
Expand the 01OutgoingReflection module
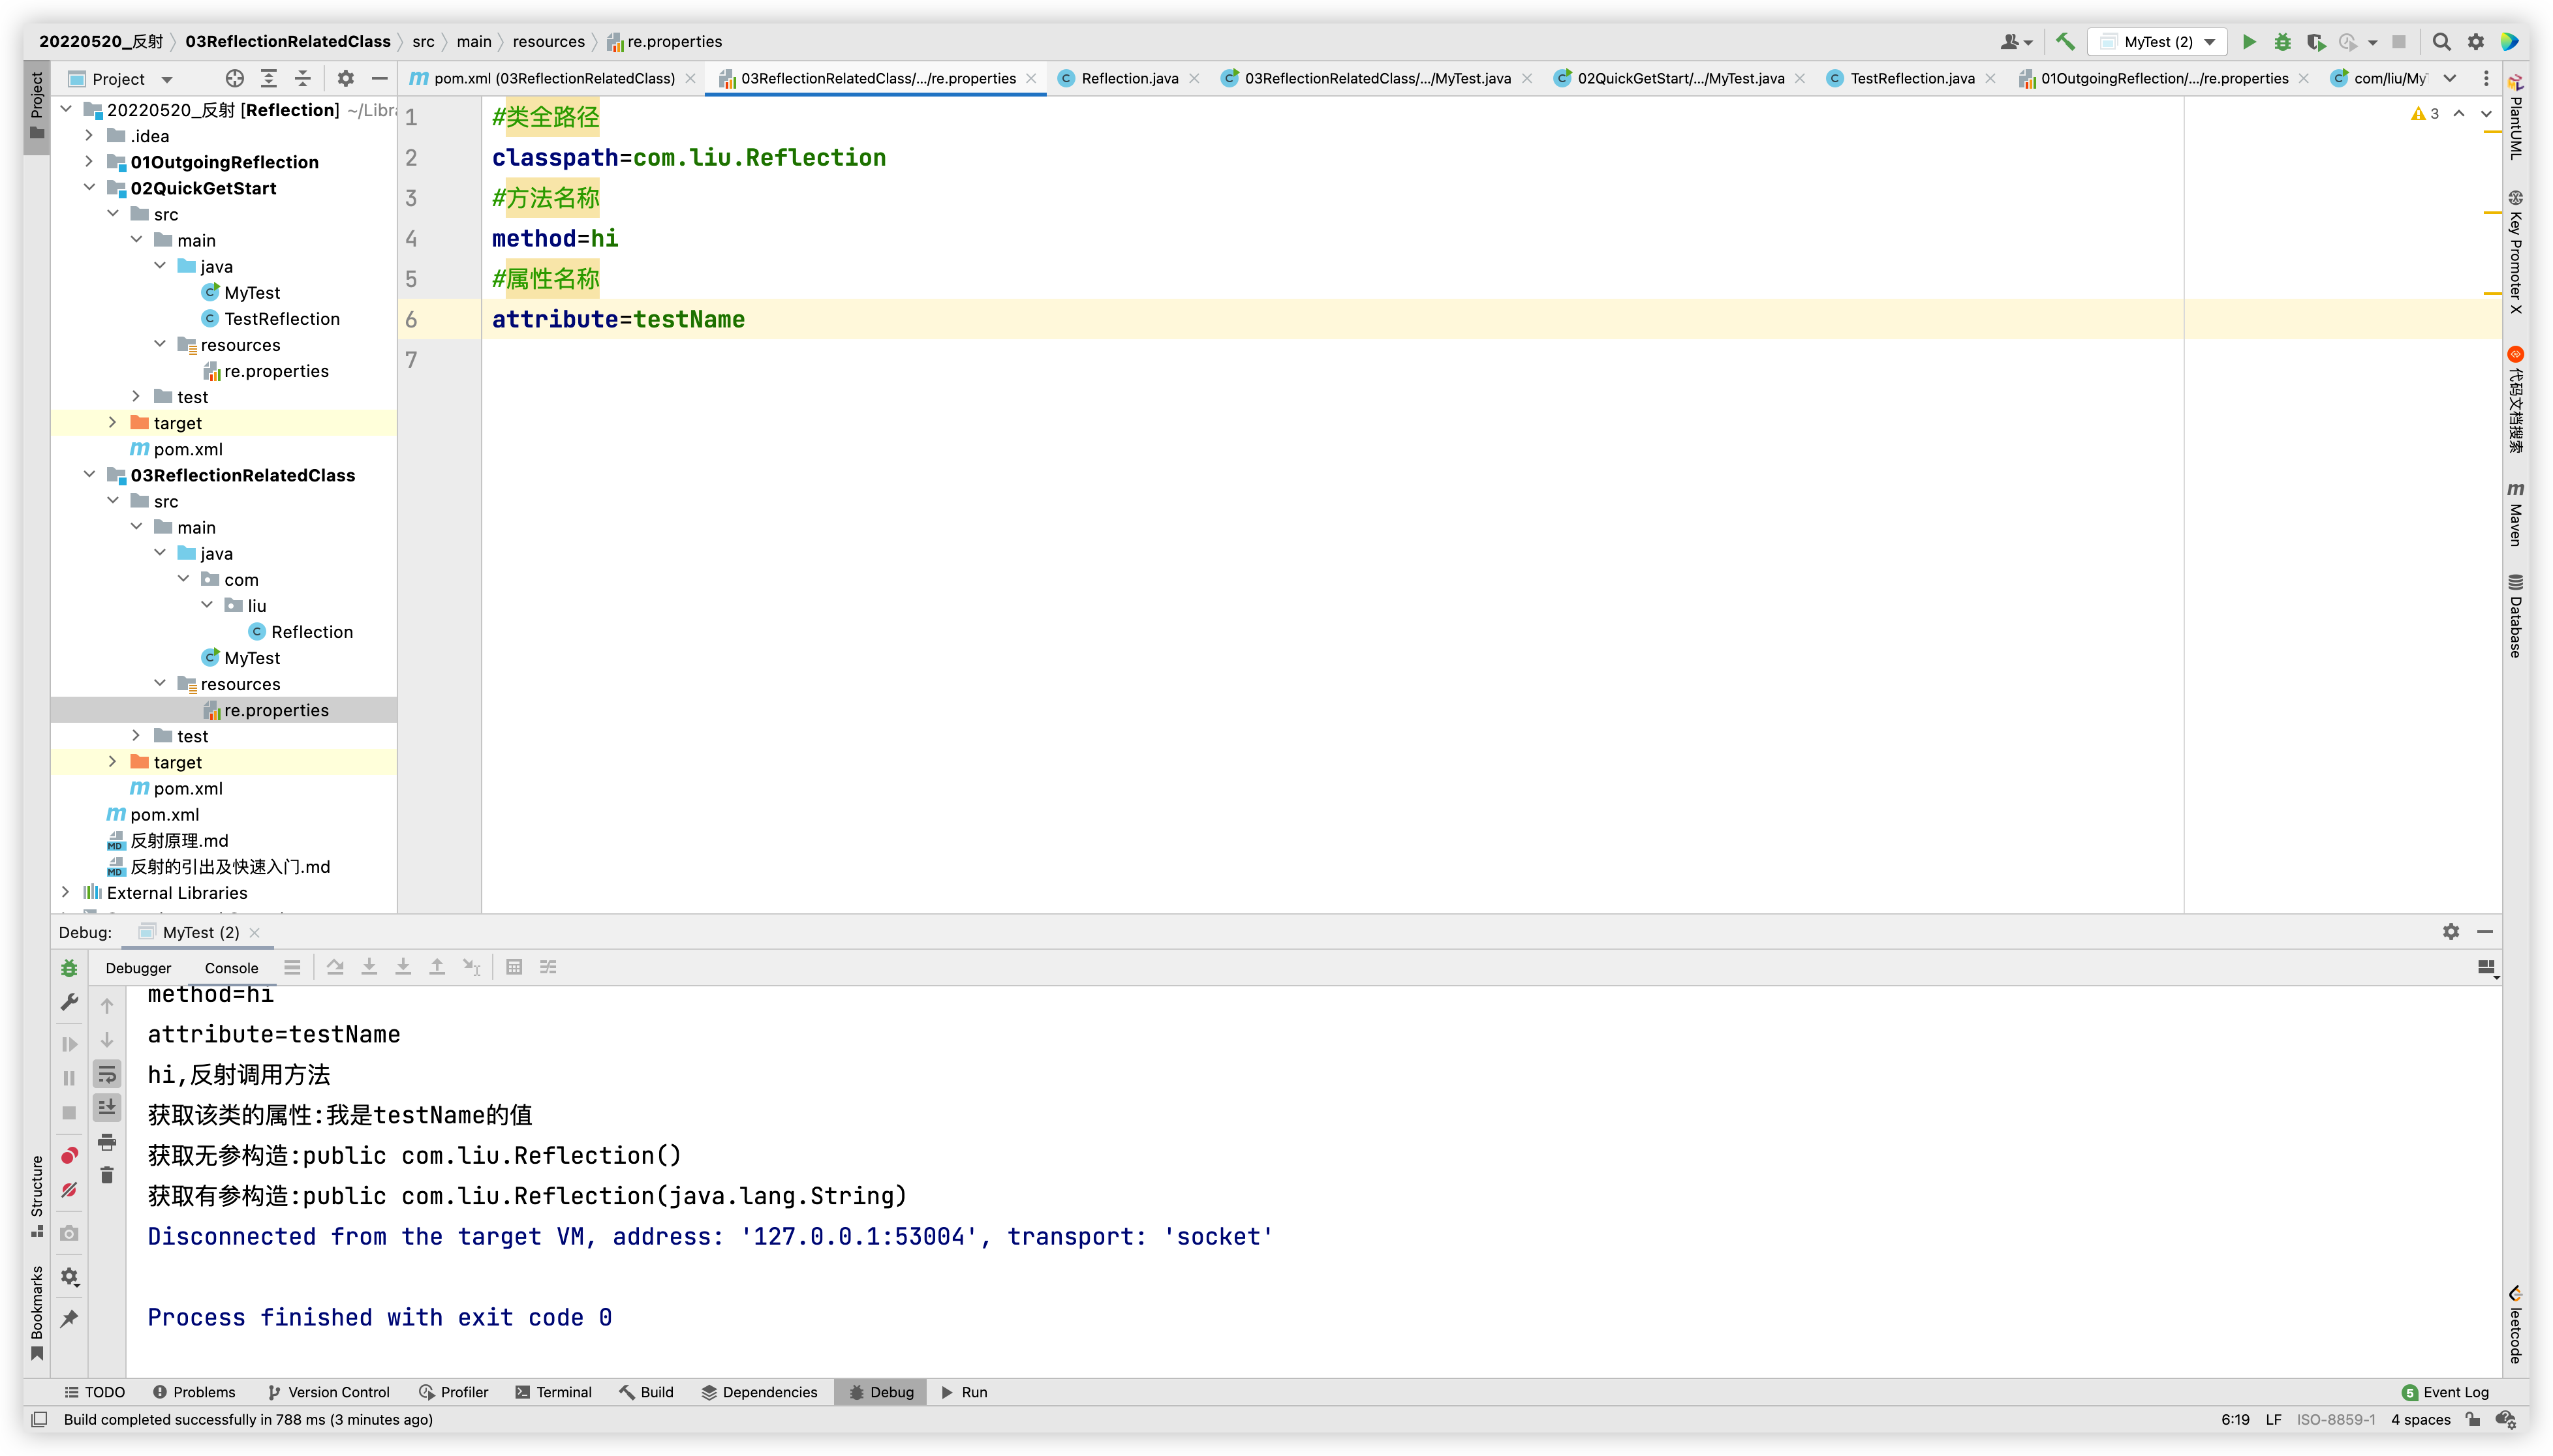pos(89,161)
